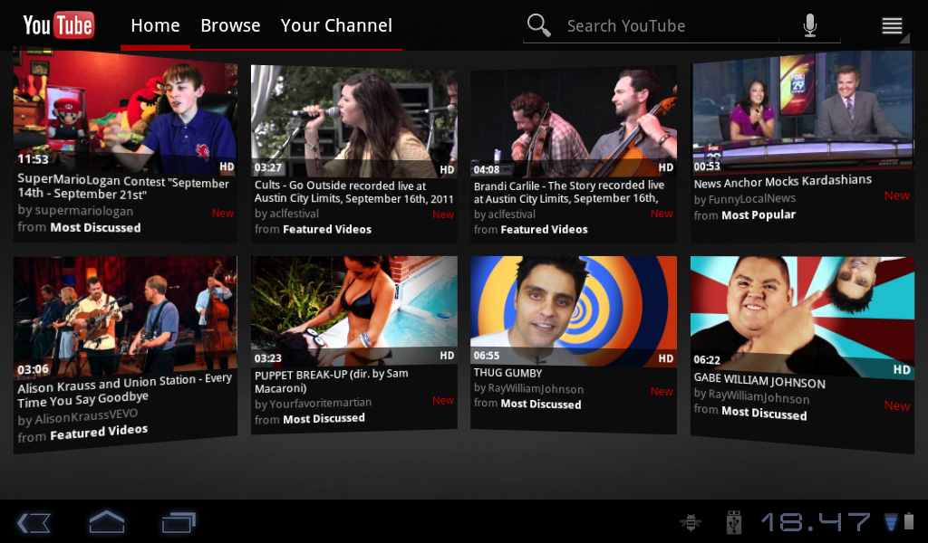Click 'by aclfestival' under Brandi Carlile video
This screenshot has height=543, width=928.
pos(504,214)
